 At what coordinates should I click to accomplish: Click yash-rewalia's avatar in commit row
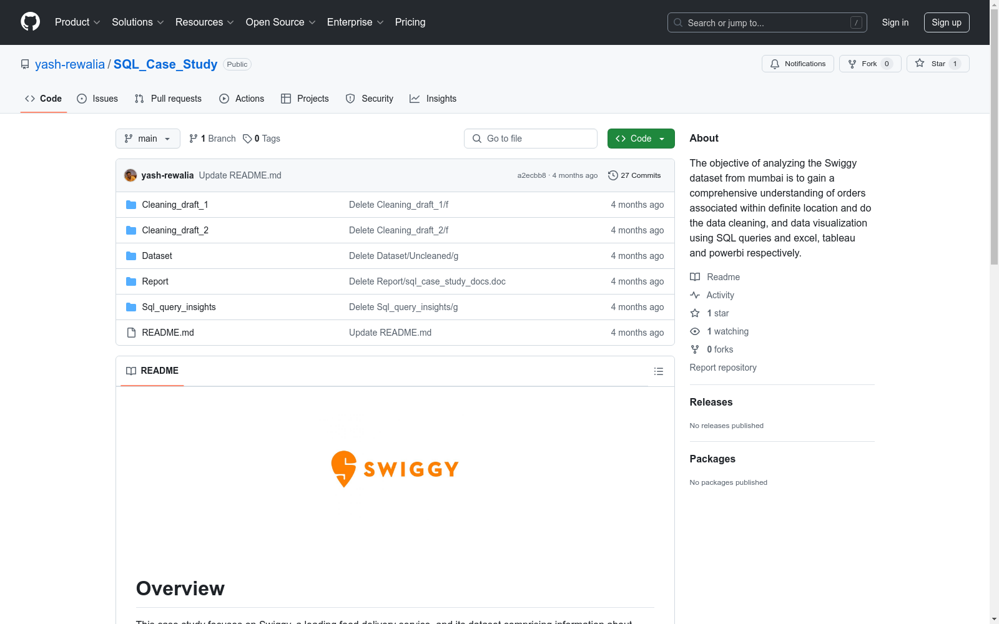coord(130,175)
